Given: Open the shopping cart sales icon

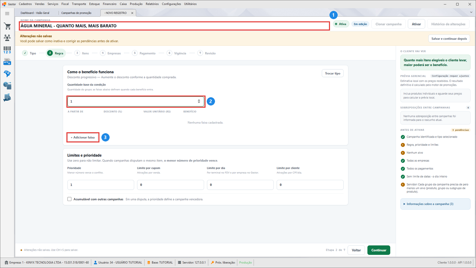Looking at the screenshot, I should click(7, 26).
